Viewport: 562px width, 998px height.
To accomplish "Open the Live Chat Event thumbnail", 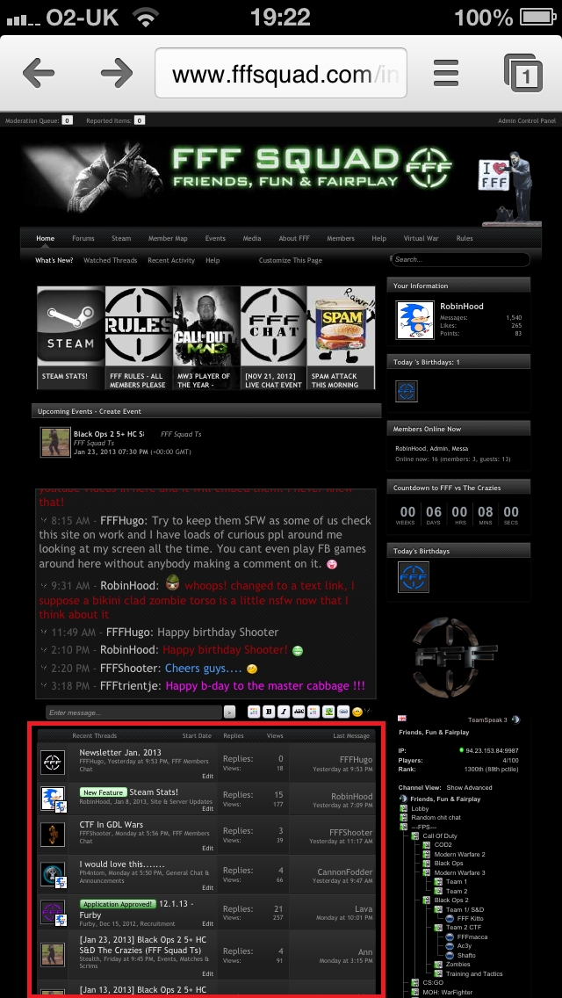I will pos(274,338).
